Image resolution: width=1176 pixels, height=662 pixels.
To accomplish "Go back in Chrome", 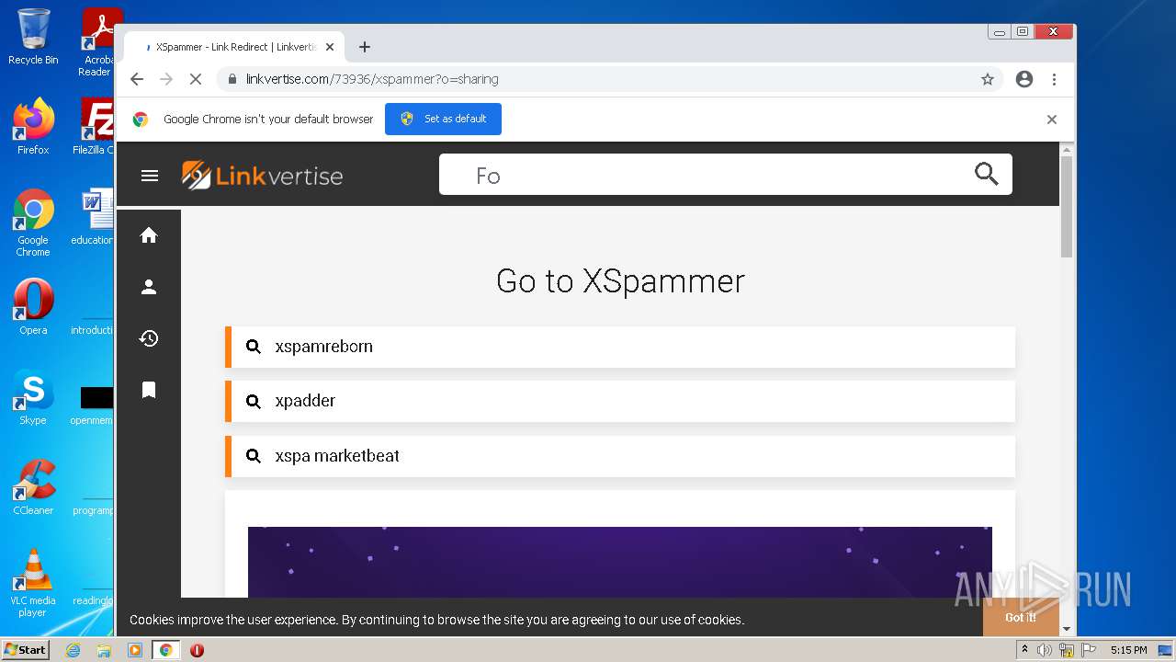I will [137, 79].
